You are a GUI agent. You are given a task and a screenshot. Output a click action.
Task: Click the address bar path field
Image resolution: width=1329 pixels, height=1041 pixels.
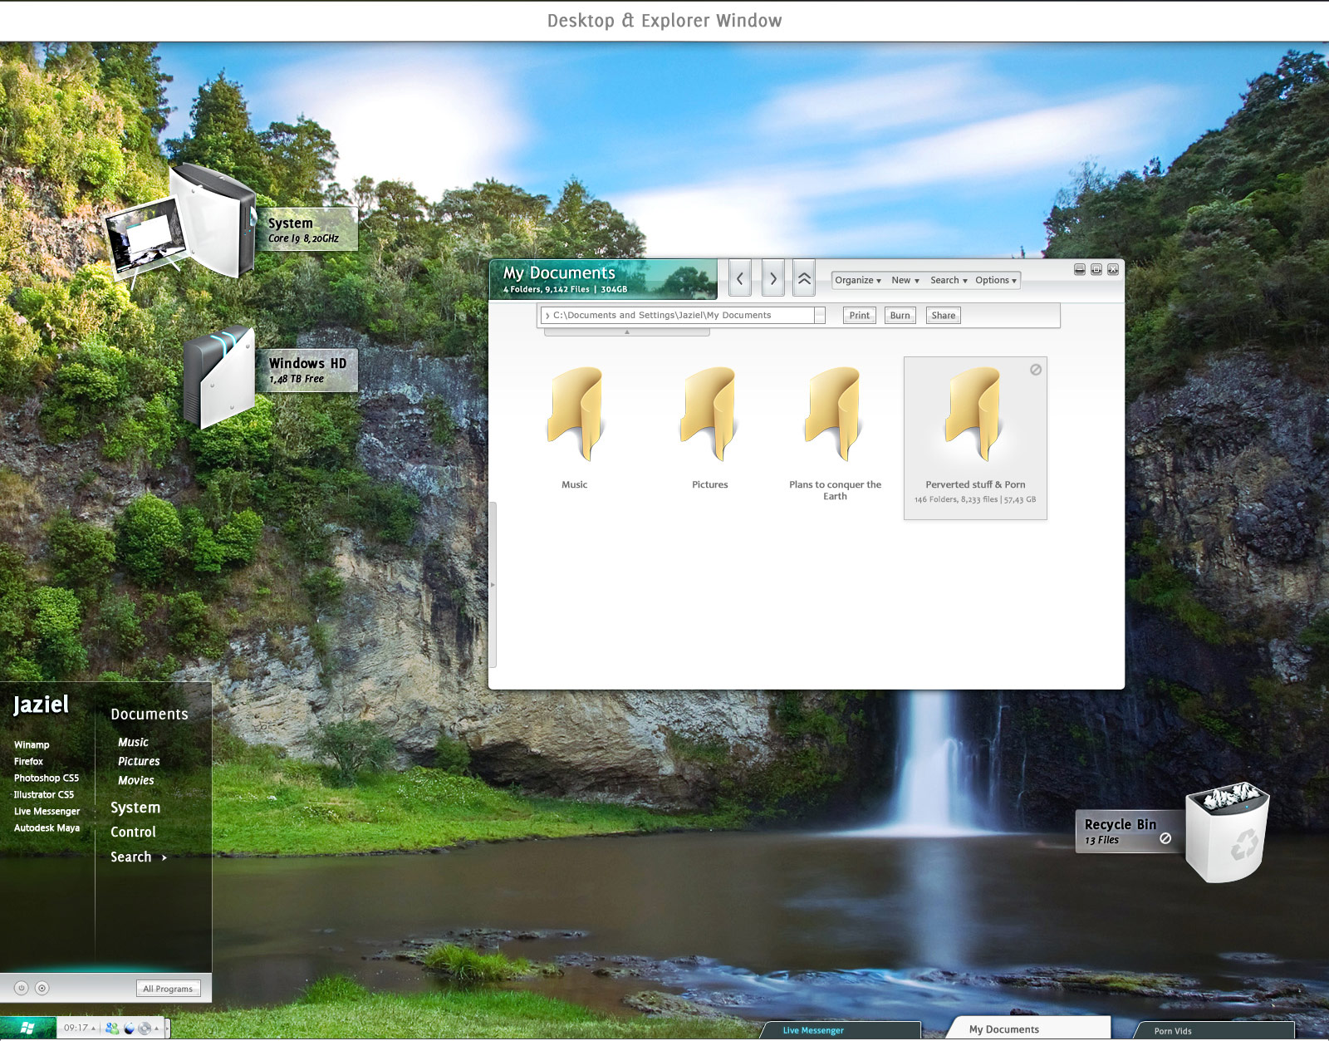coord(681,315)
